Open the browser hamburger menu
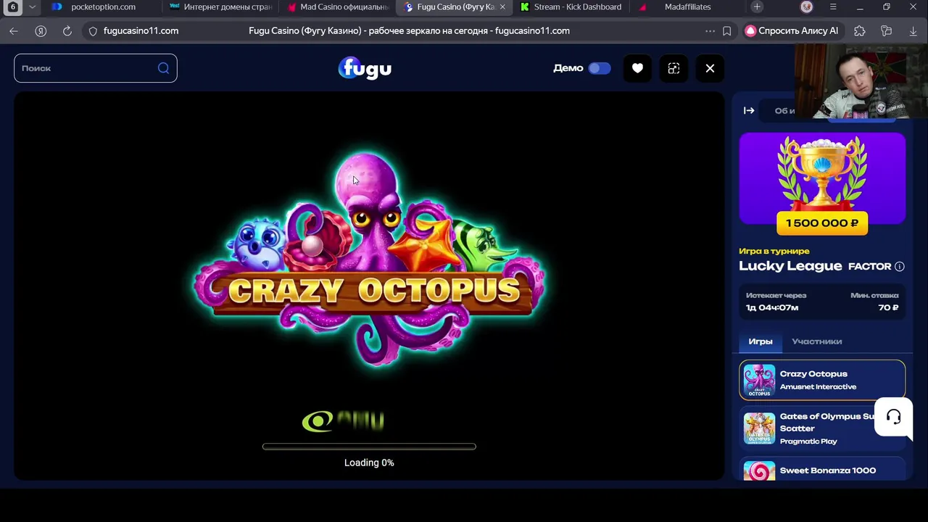Screen dimensions: 928x522 (x=833, y=7)
